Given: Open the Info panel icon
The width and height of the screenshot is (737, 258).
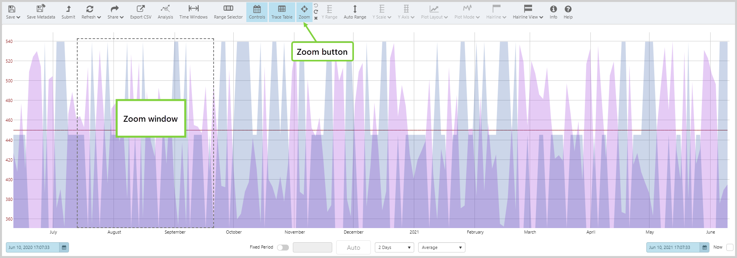Looking at the screenshot, I should coord(553,9).
